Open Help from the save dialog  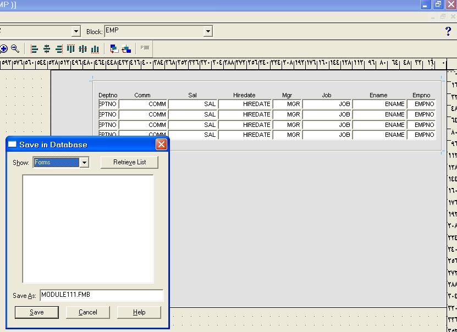point(139,312)
